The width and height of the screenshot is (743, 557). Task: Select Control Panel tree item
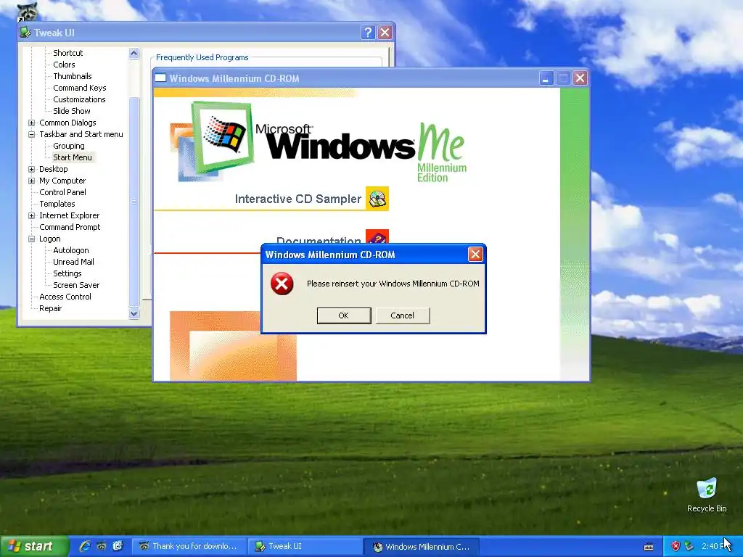pyautogui.click(x=62, y=192)
